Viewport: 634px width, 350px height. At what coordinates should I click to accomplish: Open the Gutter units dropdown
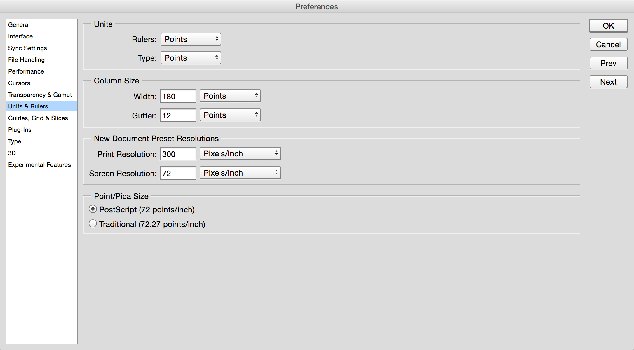pyautogui.click(x=230, y=115)
